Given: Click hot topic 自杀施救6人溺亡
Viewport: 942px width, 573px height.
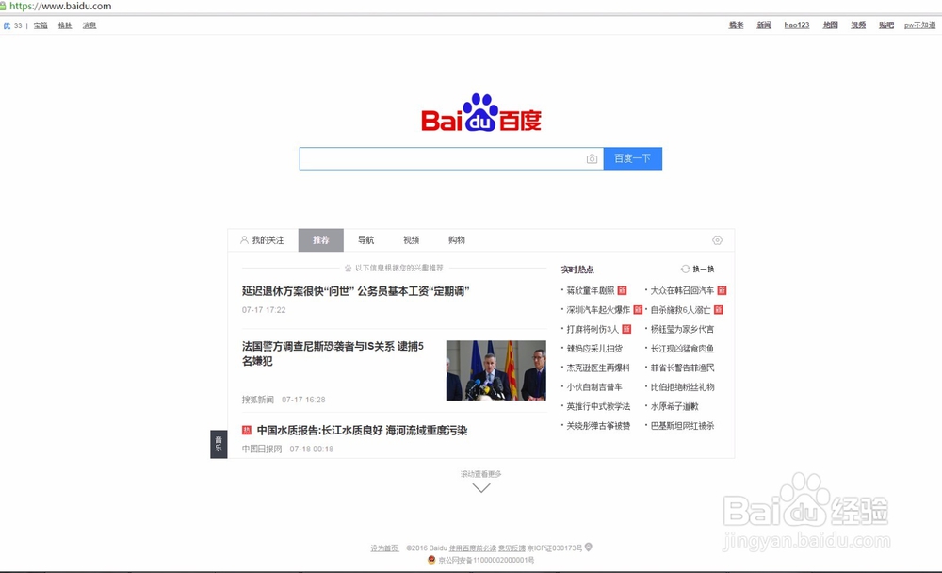Looking at the screenshot, I should click(x=681, y=310).
